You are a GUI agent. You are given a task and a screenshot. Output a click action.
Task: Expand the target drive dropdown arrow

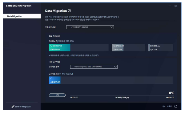point(115,67)
